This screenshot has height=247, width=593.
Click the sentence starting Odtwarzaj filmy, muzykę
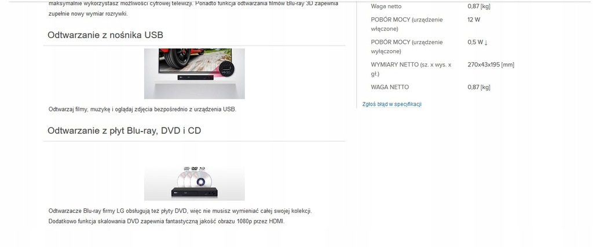[142, 109]
